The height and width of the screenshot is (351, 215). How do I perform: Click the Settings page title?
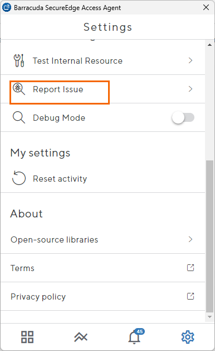(x=107, y=27)
